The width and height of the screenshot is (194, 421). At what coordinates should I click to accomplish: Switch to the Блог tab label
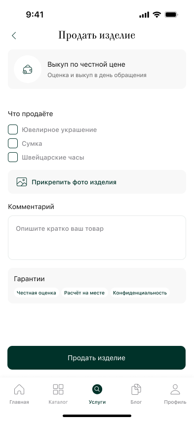(136, 402)
